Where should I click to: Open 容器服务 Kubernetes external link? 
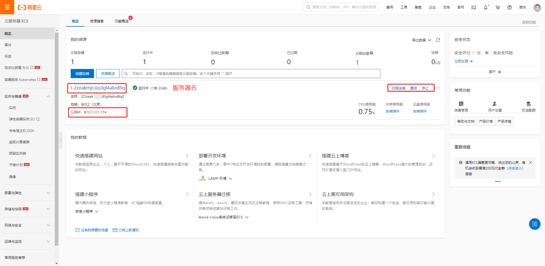click(39, 79)
